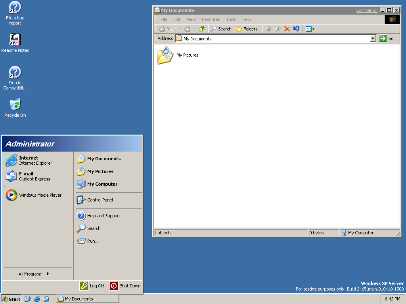Click the Log Off button
Image resolution: width=406 pixels, height=304 pixels.
(92, 286)
